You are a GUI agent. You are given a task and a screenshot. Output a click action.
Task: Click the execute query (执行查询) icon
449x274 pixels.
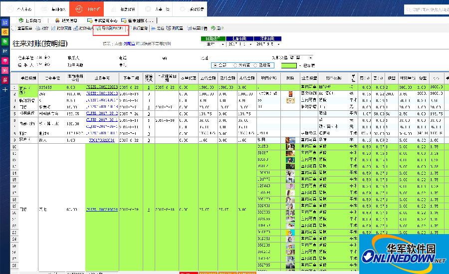click(139, 28)
